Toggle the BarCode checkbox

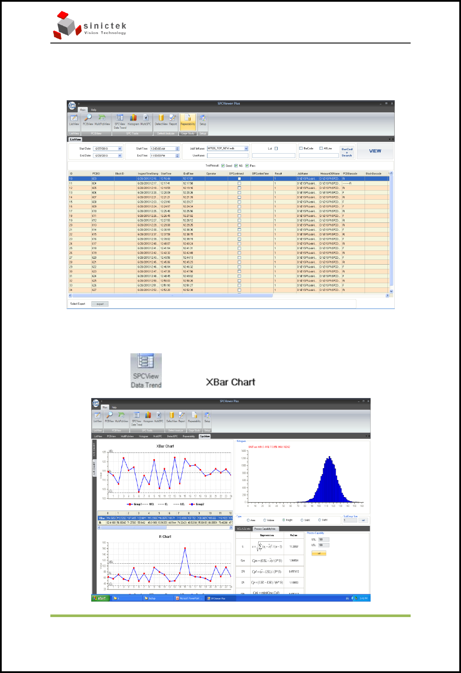click(x=301, y=148)
